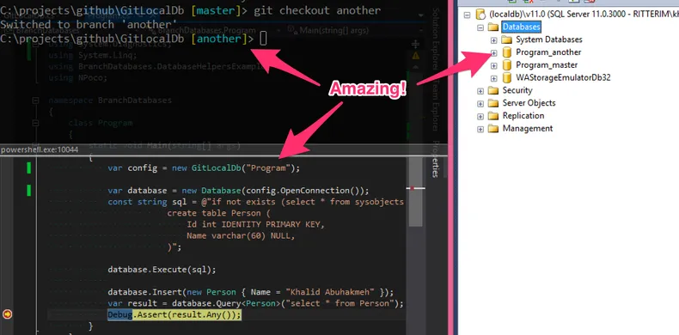Click the code editor vertical scrollbar thumb
This screenshot has width=679, height=335.
tap(416, 192)
